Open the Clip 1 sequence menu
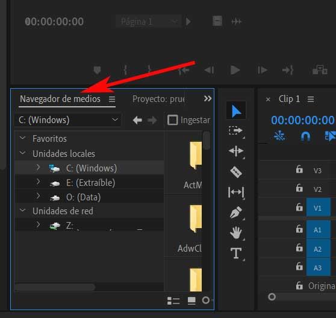Image resolution: width=336 pixels, height=318 pixels. [x=311, y=99]
